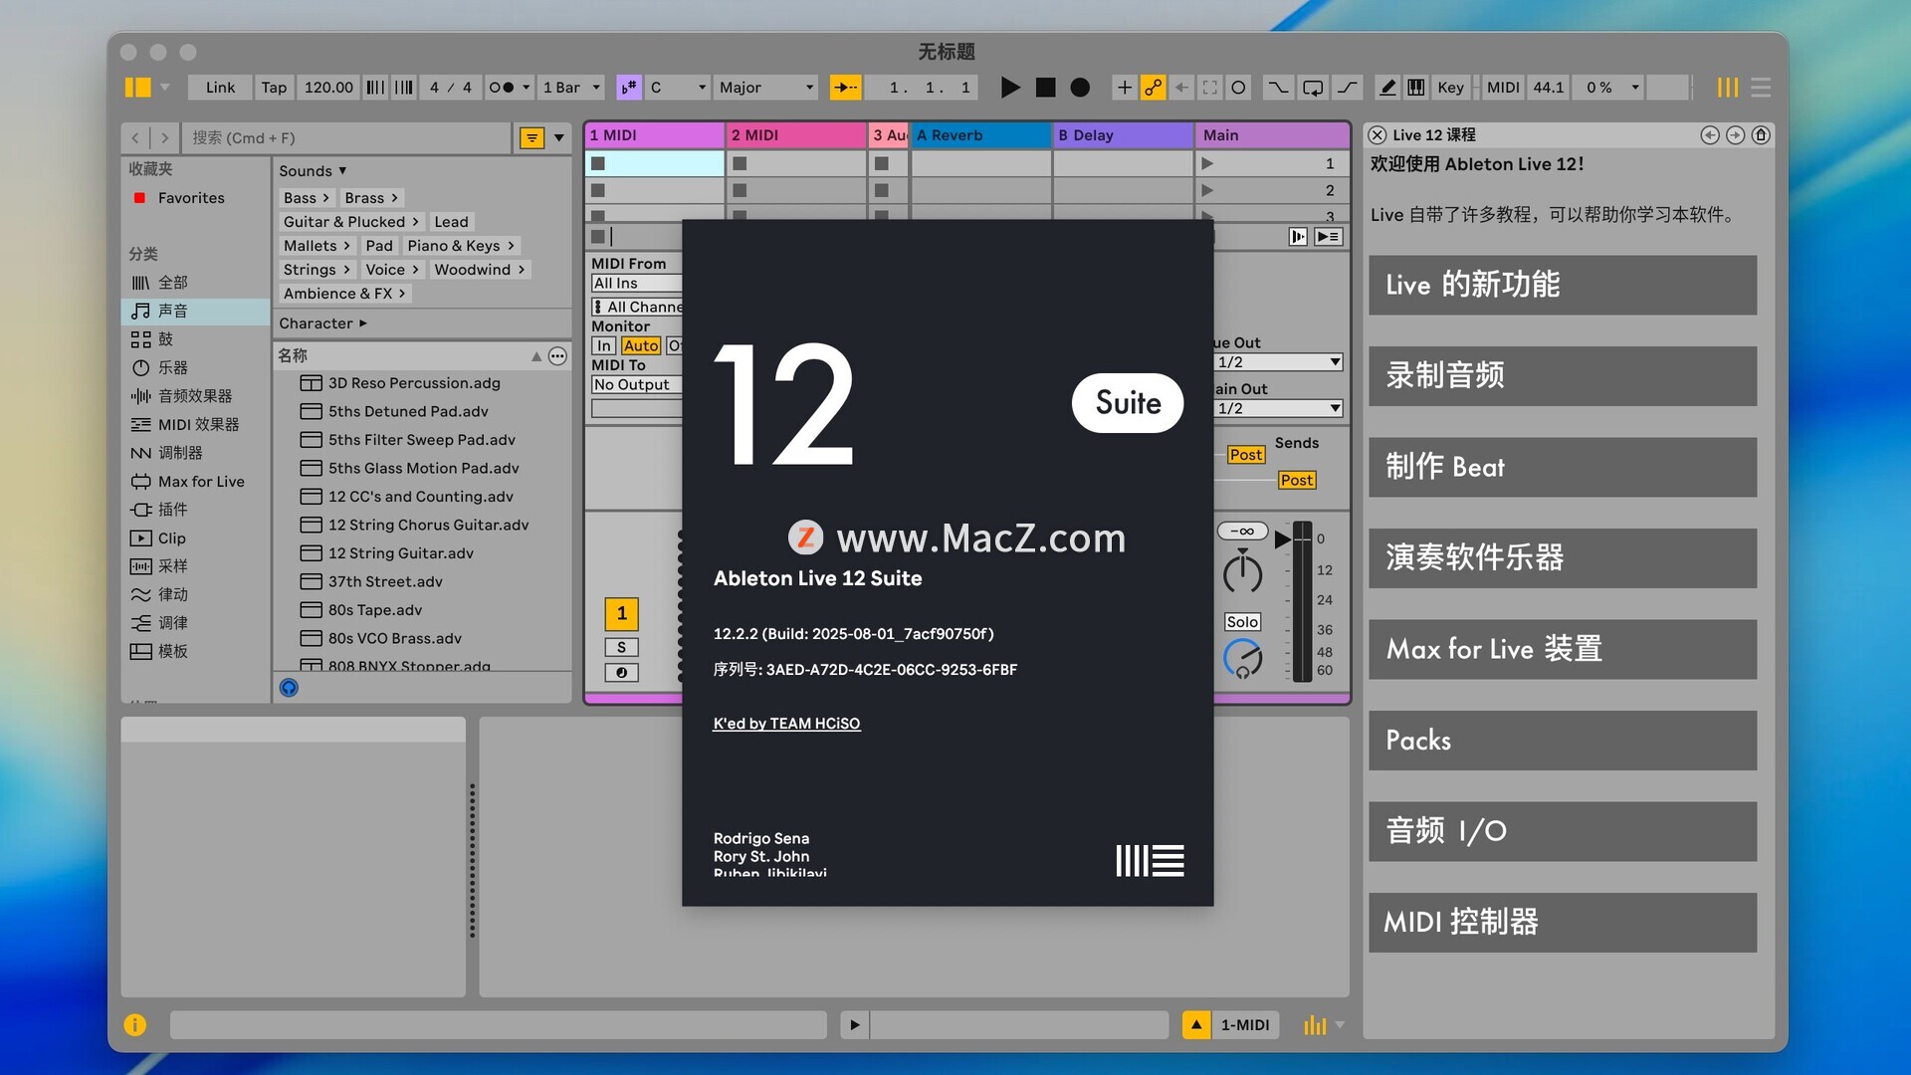Click the MIDI arrangement overdub plus icon
The height and width of the screenshot is (1075, 1911).
pos(1124,88)
